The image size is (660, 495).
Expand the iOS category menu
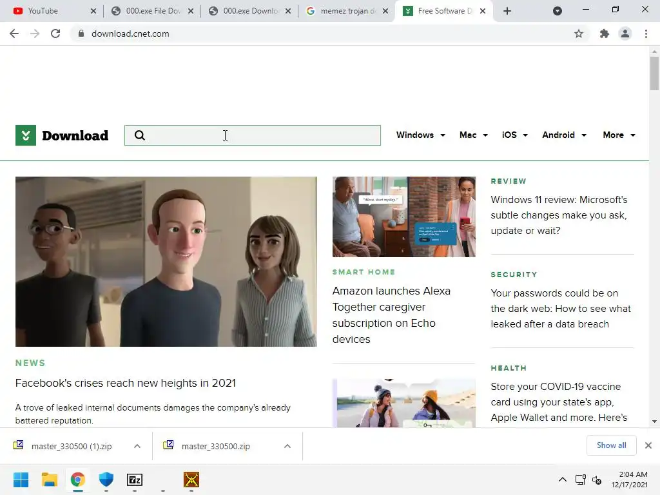[515, 135]
